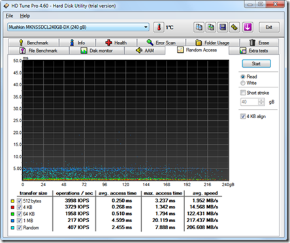
Task: Copy screenshot to clipboard icon
Action: click(211, 27)
